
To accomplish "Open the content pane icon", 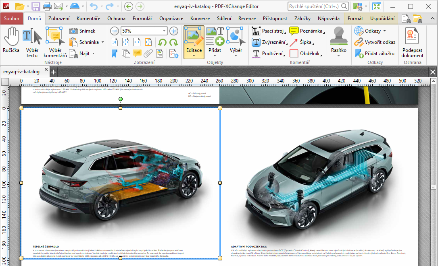I will pyautogui.click(x=159, y=54).
